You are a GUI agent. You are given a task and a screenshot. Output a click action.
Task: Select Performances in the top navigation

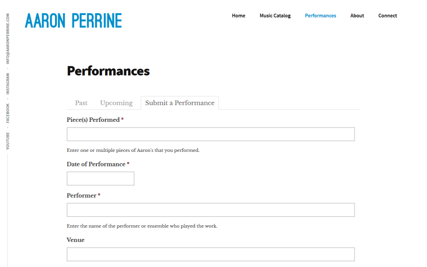321,16
